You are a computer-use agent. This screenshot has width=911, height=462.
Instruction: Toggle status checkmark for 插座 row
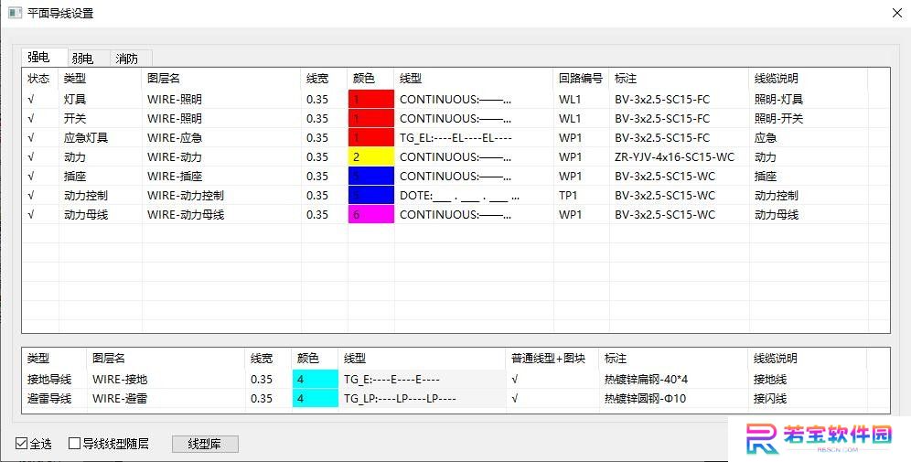click(x=31, y=176)
